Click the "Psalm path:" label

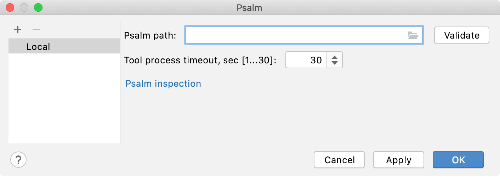[150, 35]
